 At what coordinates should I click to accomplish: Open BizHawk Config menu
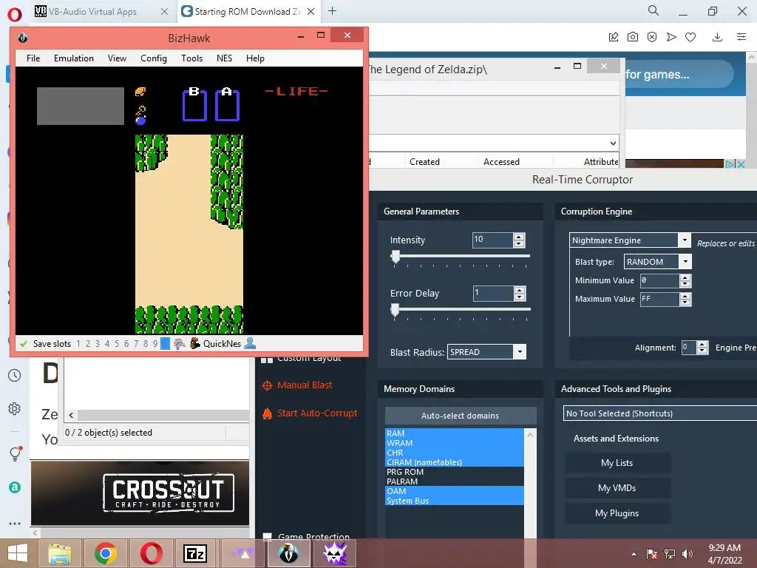pos(154,58)
